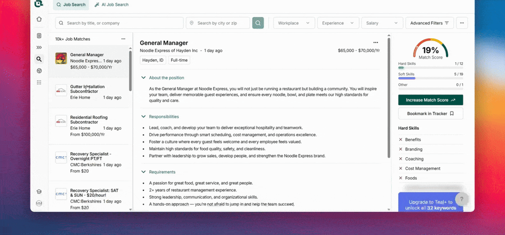The width and height of the screenshot is (505, 235).
Task: Click the help question mark bubble
Action: point(461,199)
